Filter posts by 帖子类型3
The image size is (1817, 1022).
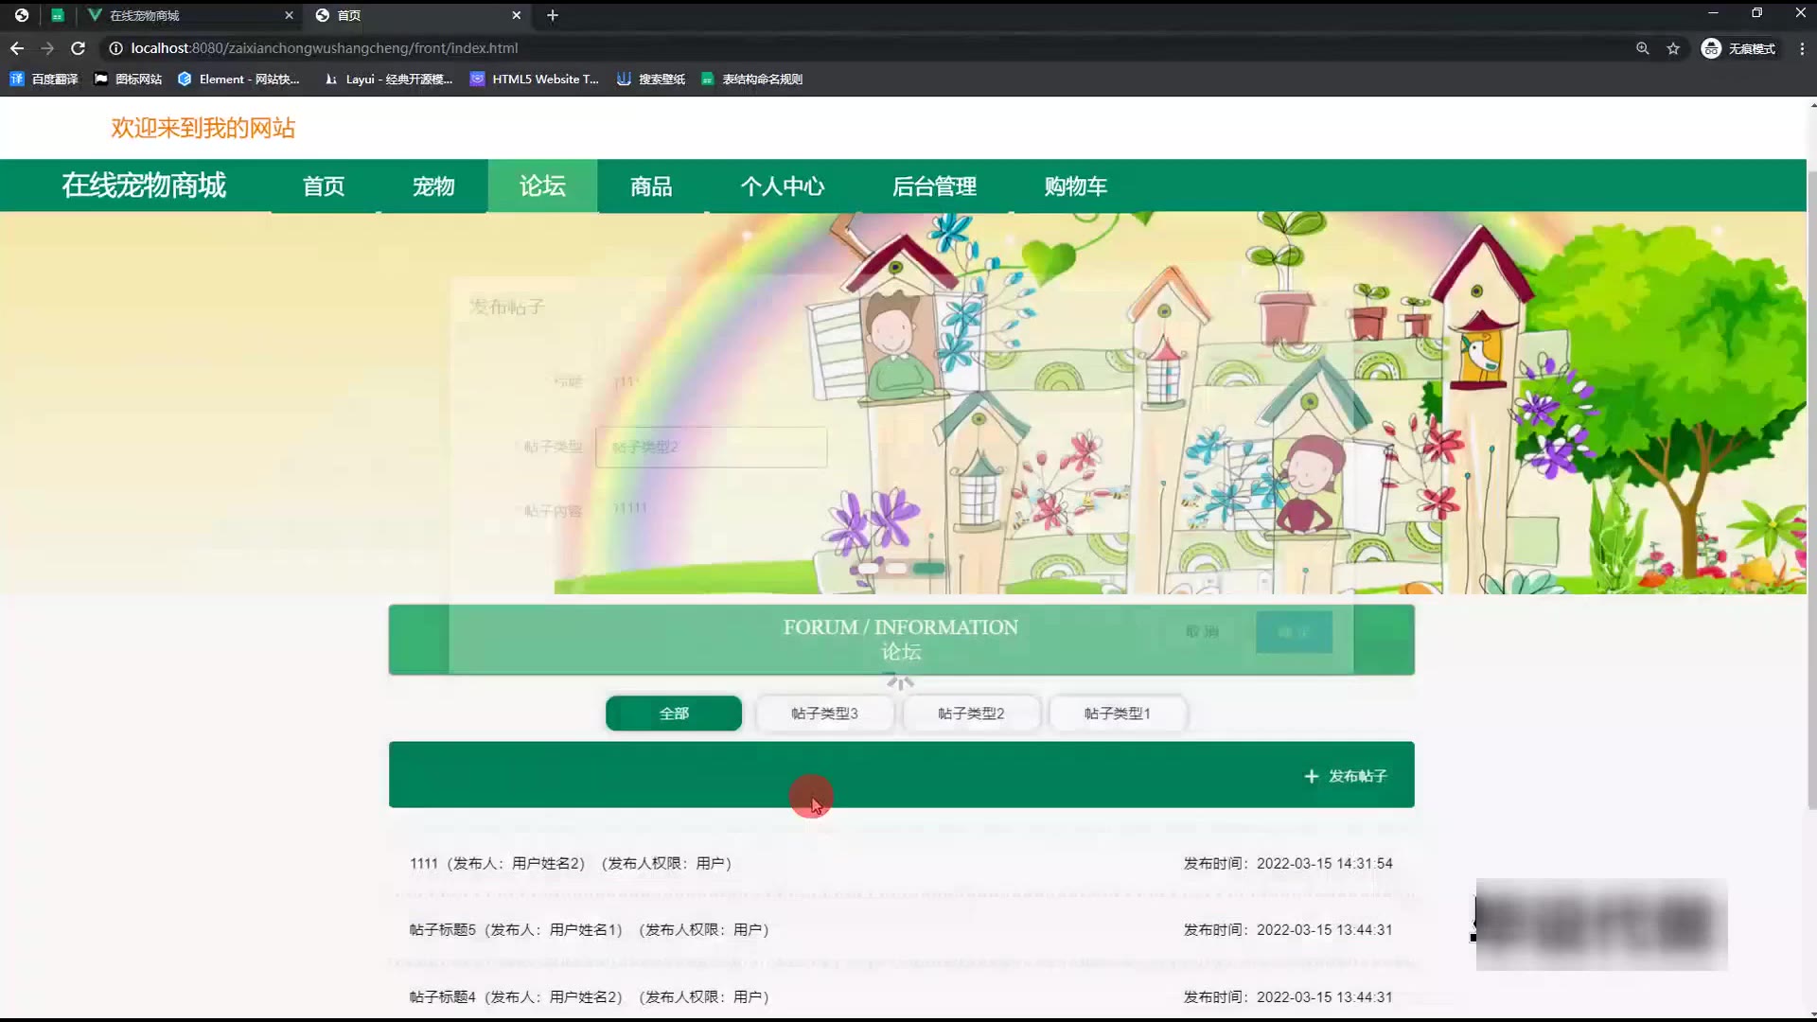click(x=824, y=714)
